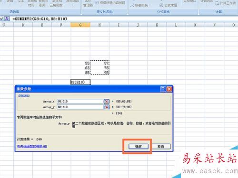238x178 pixels.
Task: Select column N header
Action: click(x=214, y=25)
